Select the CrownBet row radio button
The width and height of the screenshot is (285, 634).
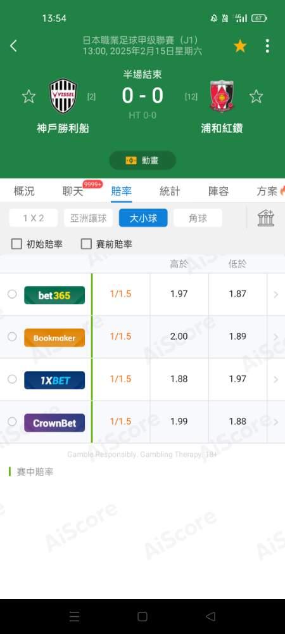12,422
